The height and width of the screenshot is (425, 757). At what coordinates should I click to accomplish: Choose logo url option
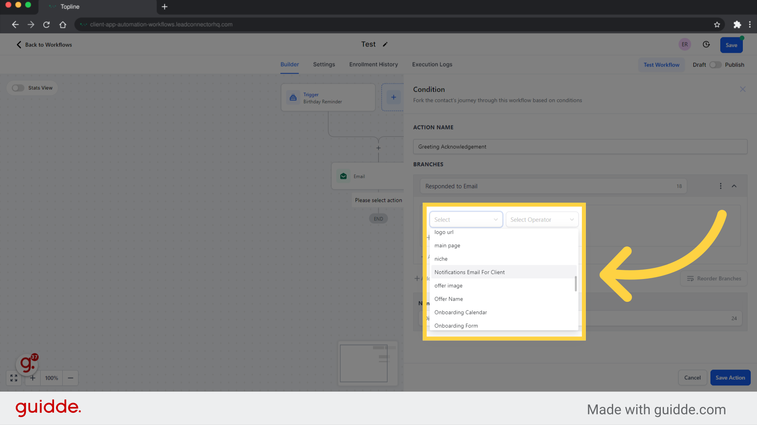(503, 232)
